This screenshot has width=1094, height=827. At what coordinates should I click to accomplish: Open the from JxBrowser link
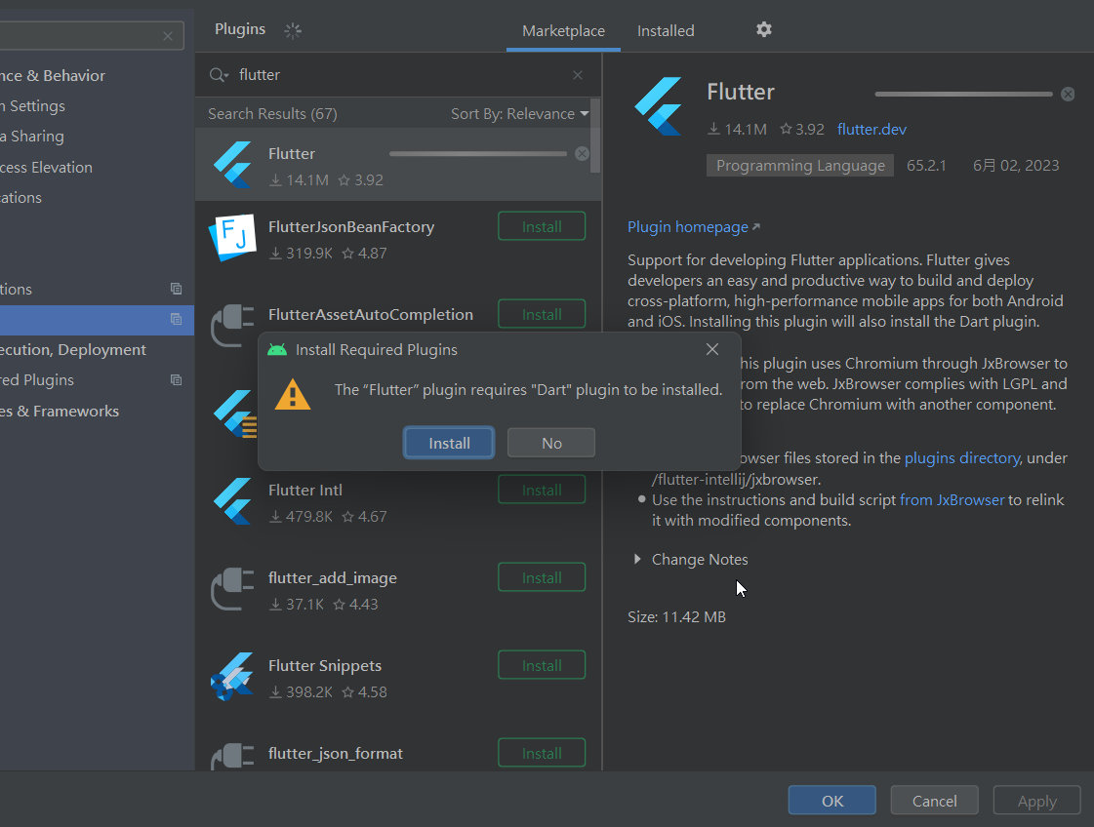pyautogui.click(x=952, y=499)
